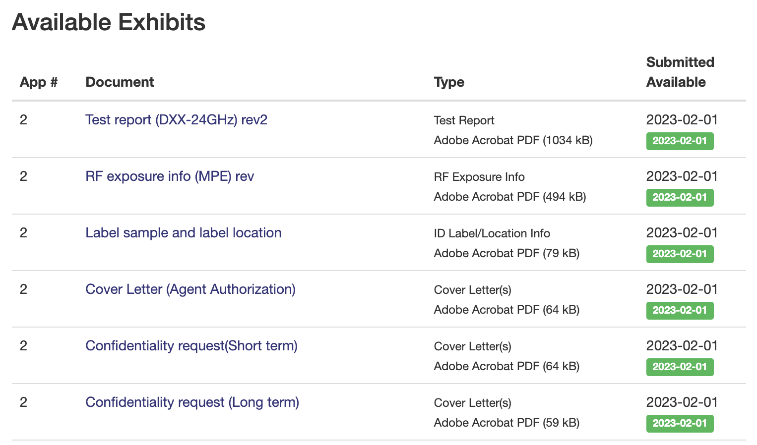
Task: Sort by the App # column header
Action: coord(38,82)
